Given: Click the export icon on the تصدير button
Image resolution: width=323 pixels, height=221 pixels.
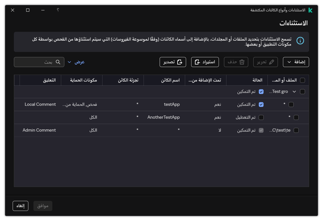Looking at the screenshot, I should point(180,62).
